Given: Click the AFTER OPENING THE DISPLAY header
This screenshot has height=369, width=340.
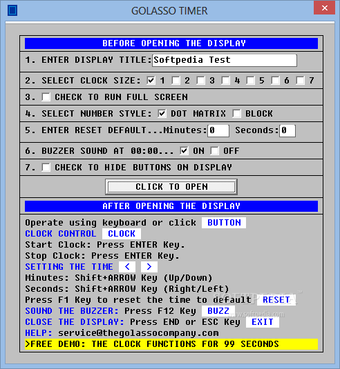Looking at the screenshot, I should pyautogui.click(x=171, y=206).
